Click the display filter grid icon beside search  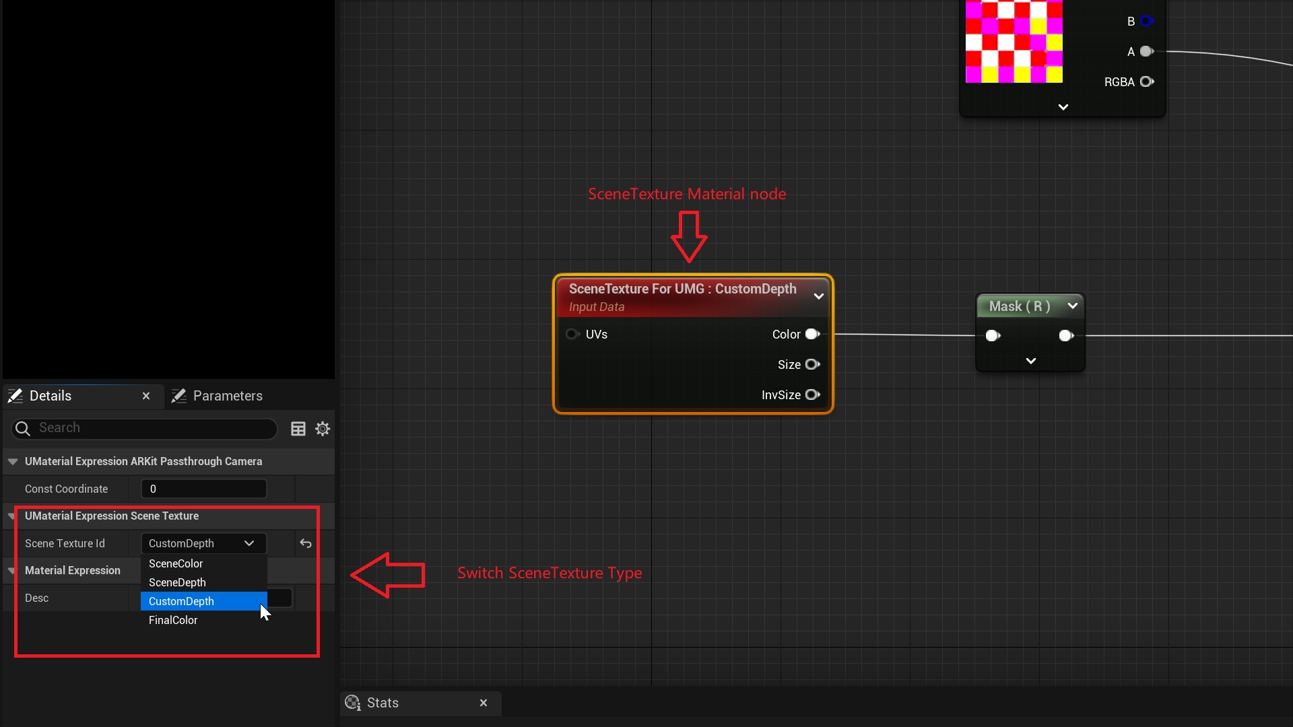[x=298, y=429]
